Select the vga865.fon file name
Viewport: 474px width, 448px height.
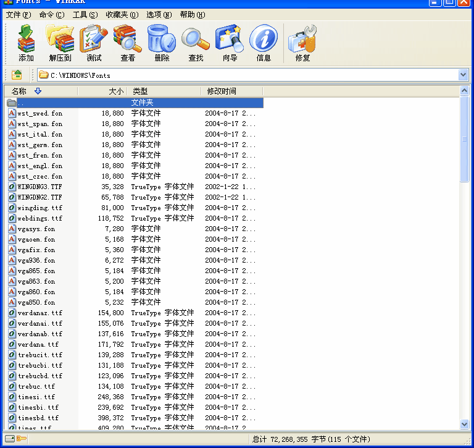pyautogui.click(x=36, y=271)
